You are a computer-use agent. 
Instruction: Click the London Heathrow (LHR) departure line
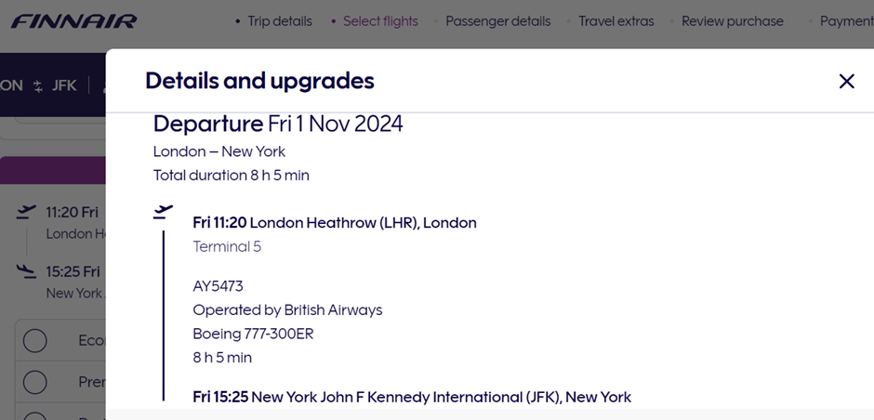tap(335, 223)
